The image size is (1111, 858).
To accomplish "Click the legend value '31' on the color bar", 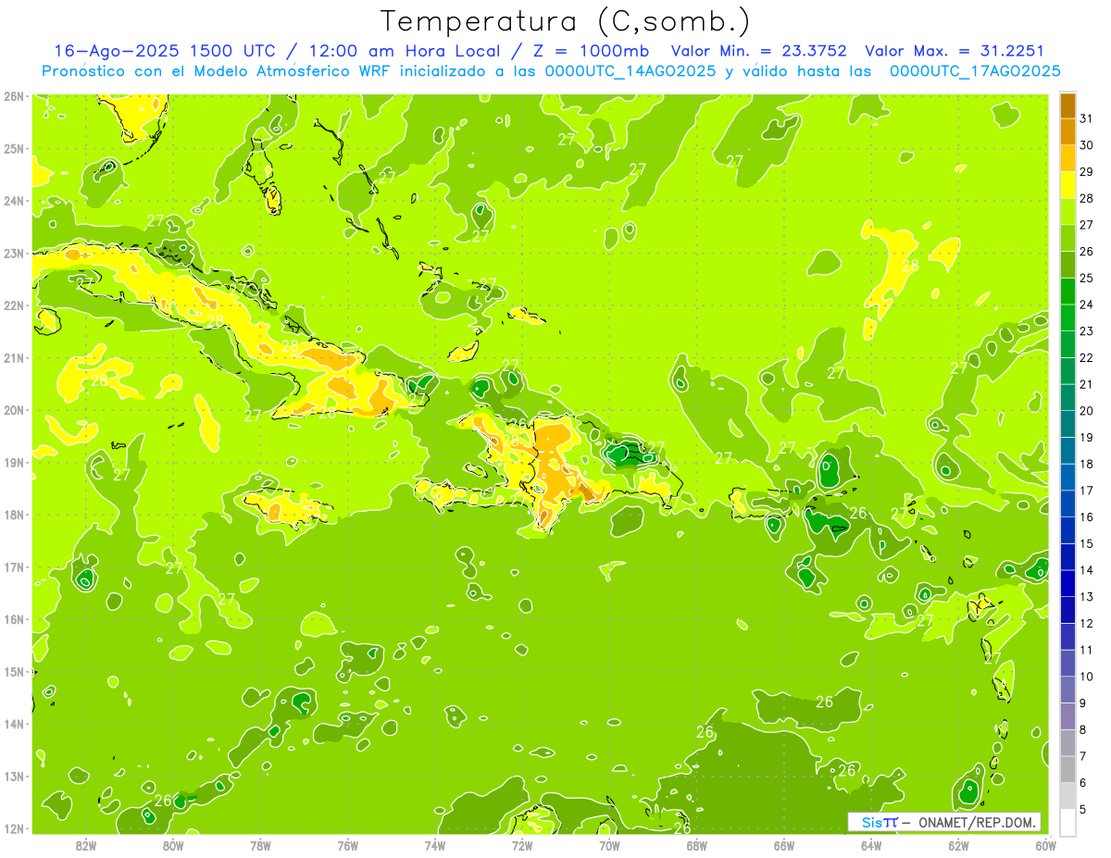I will [1086, 118].
